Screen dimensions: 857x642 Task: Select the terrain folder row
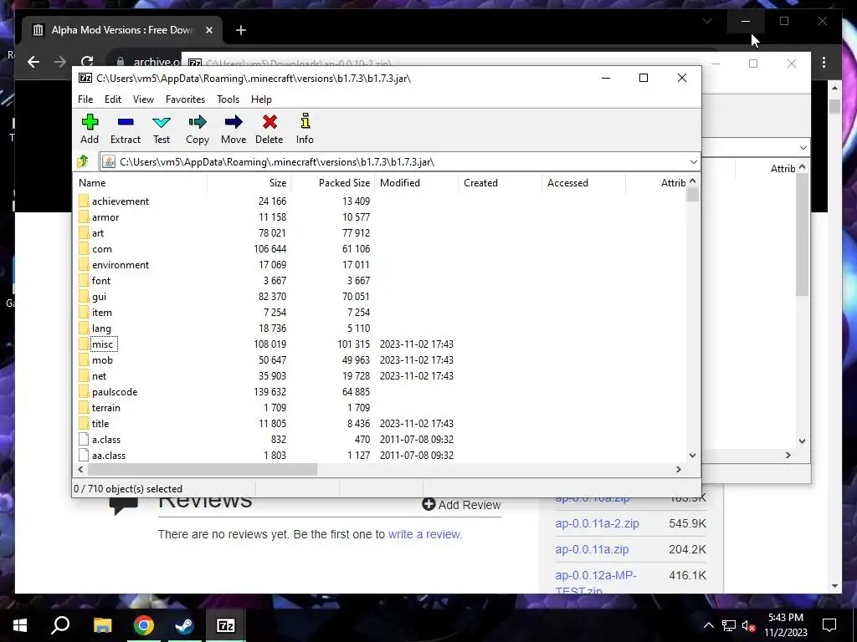click(379, 407)
